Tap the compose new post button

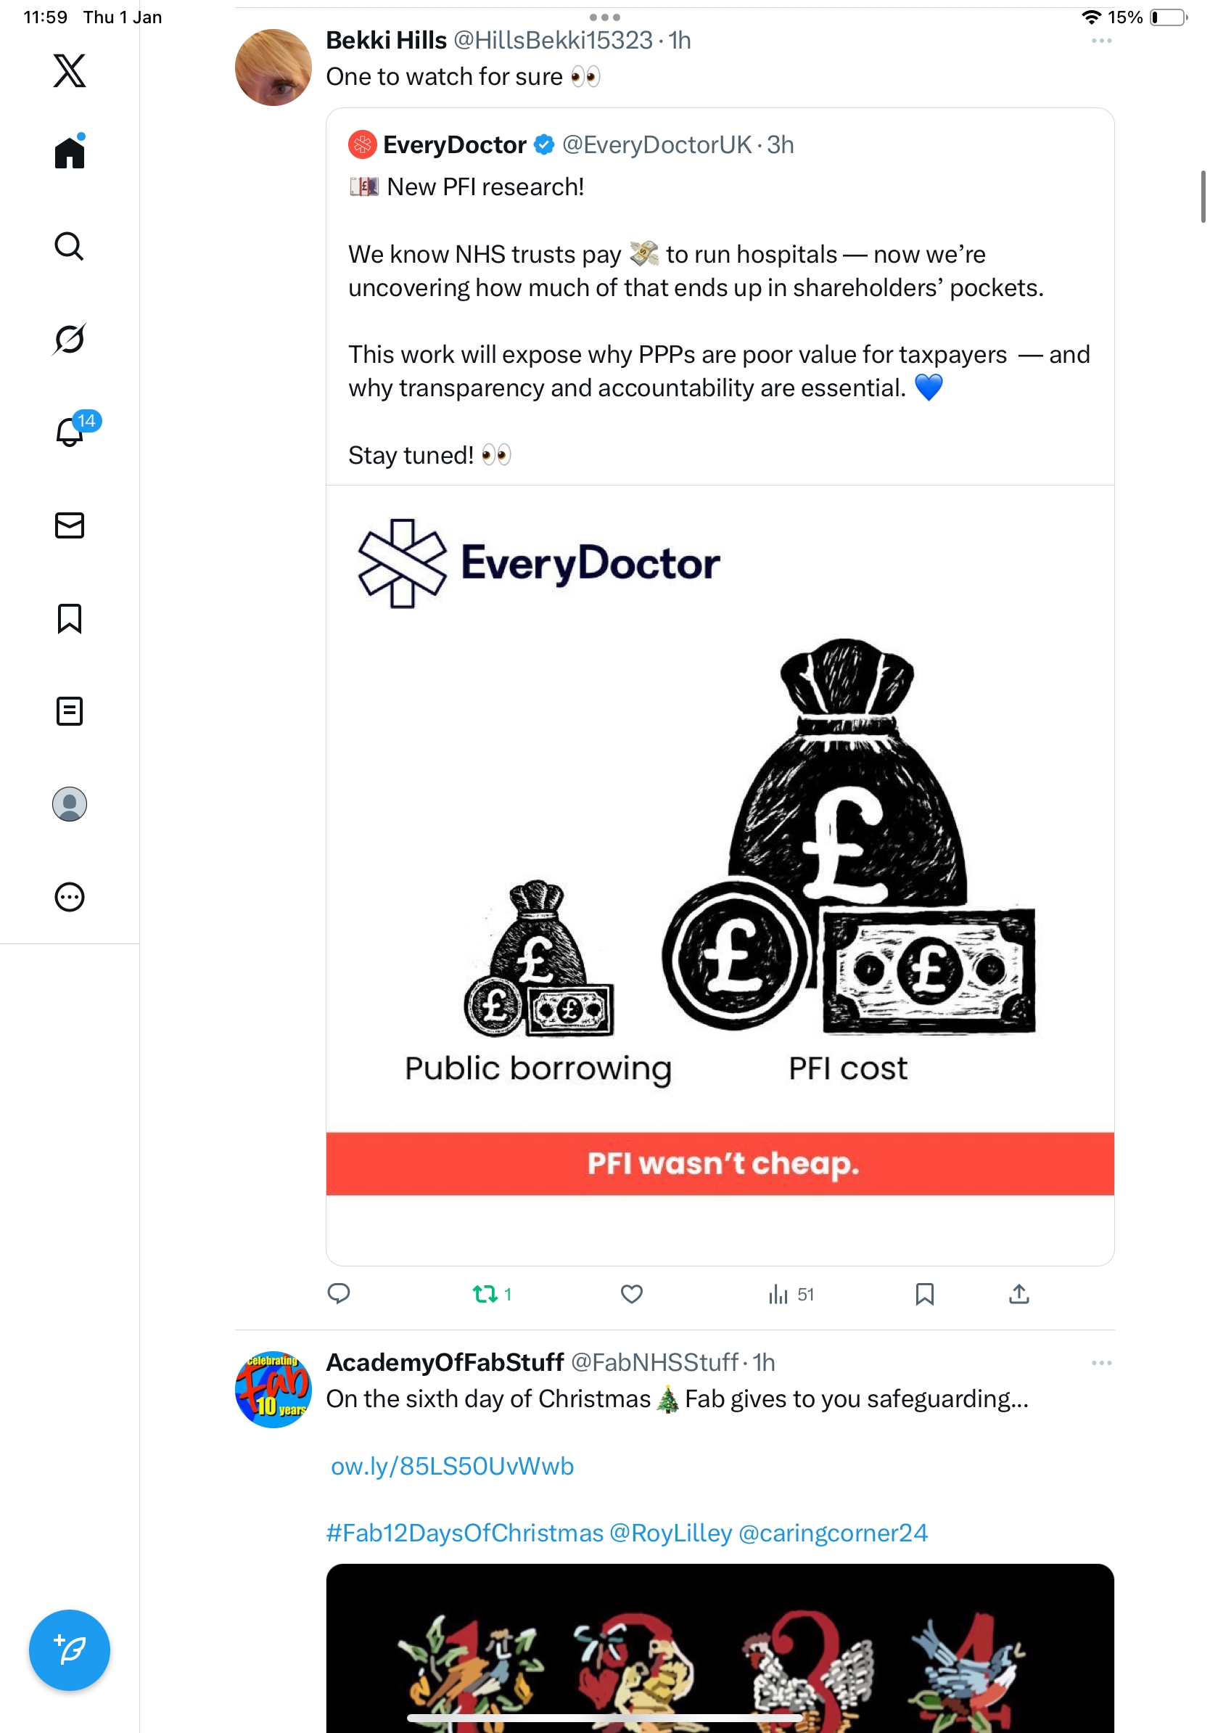click(70, 1650)
